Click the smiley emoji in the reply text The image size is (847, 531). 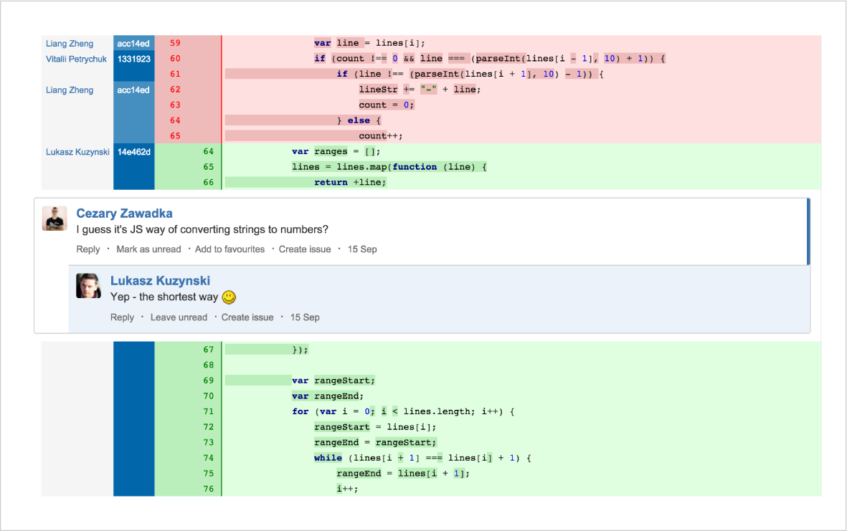click(x=230, y=297)
